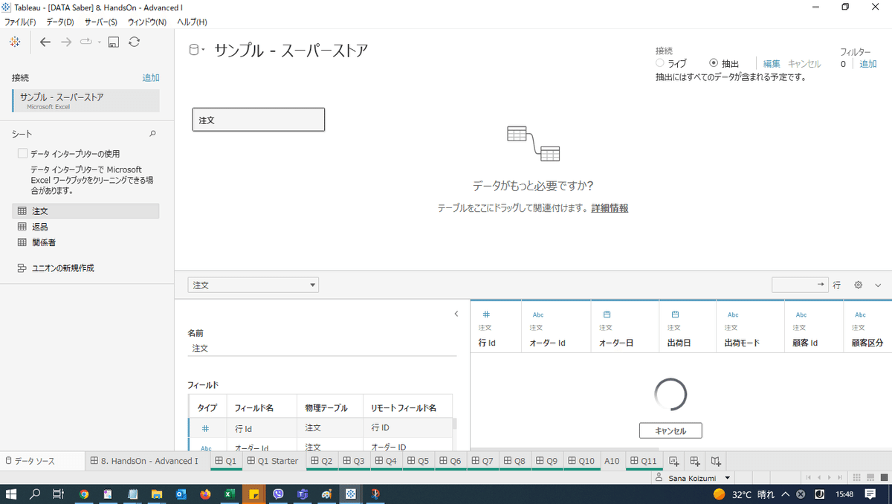Click the new worksheet icon
Viewport: 892px width, 504px height.
pos(673,461)
